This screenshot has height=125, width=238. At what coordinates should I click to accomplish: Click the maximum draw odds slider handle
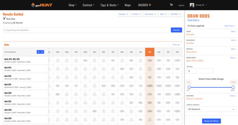click(233, 87)
